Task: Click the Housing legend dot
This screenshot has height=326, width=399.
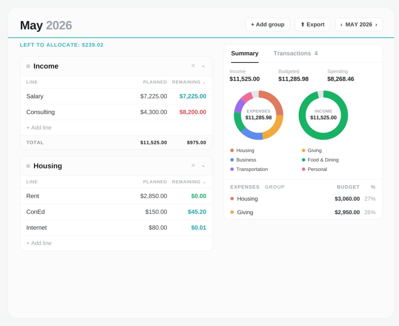Action: tap(232, 151)
